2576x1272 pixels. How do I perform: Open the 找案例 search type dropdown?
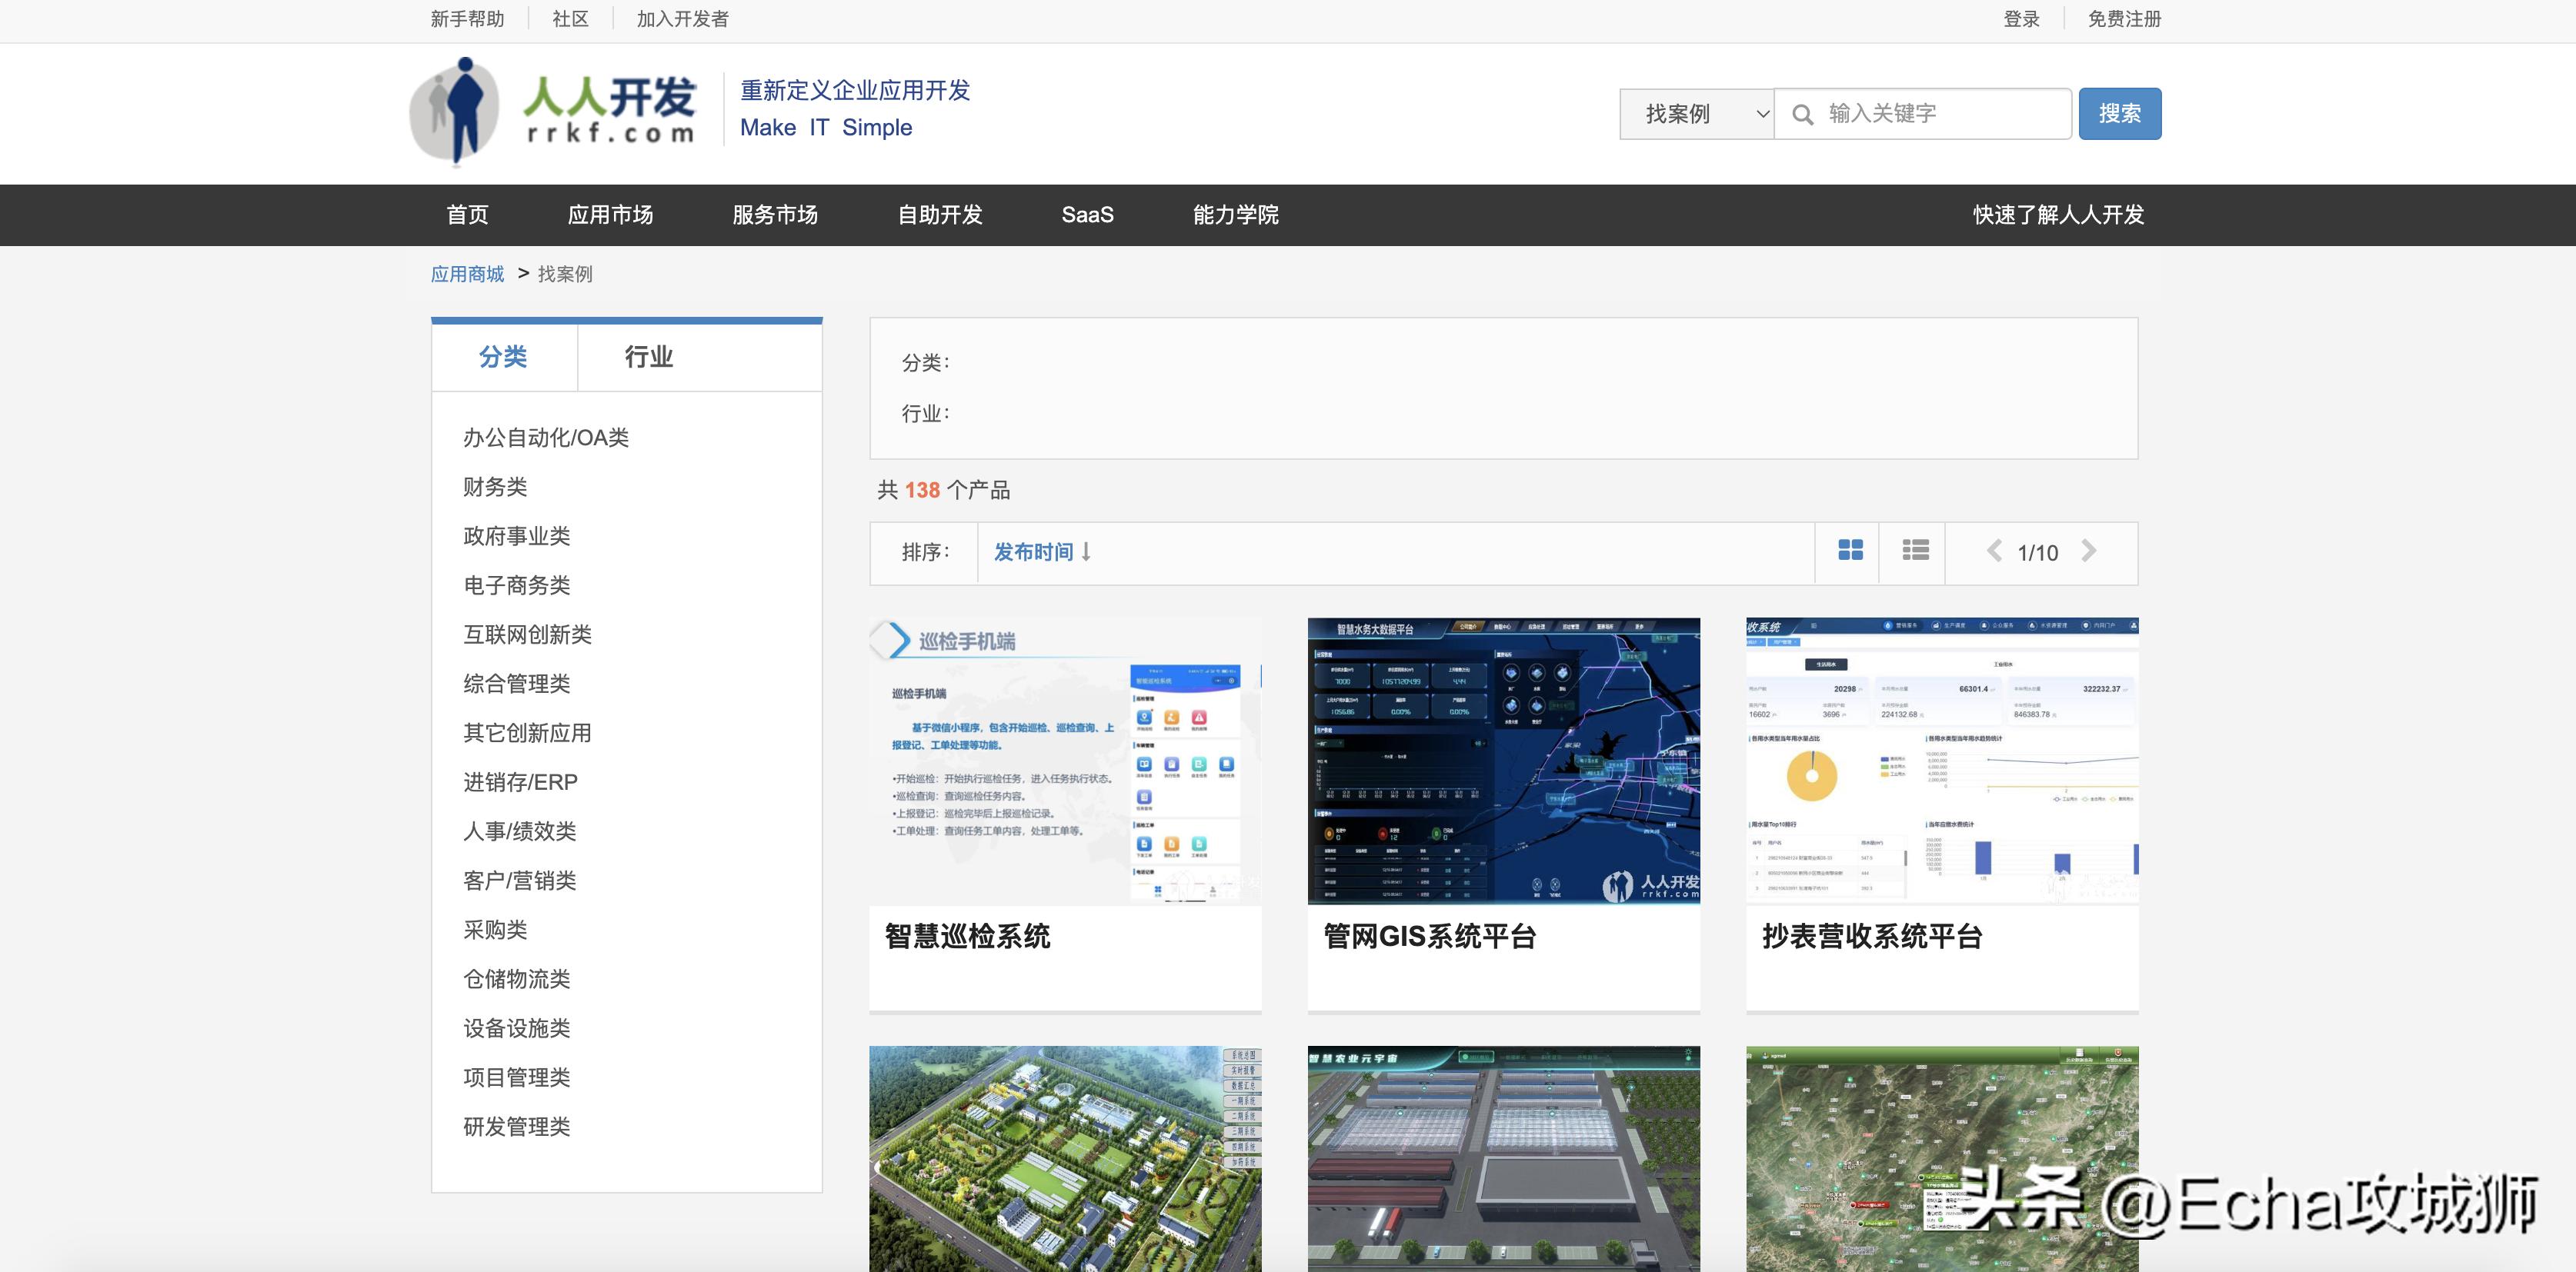click(x=1696, y=113)
